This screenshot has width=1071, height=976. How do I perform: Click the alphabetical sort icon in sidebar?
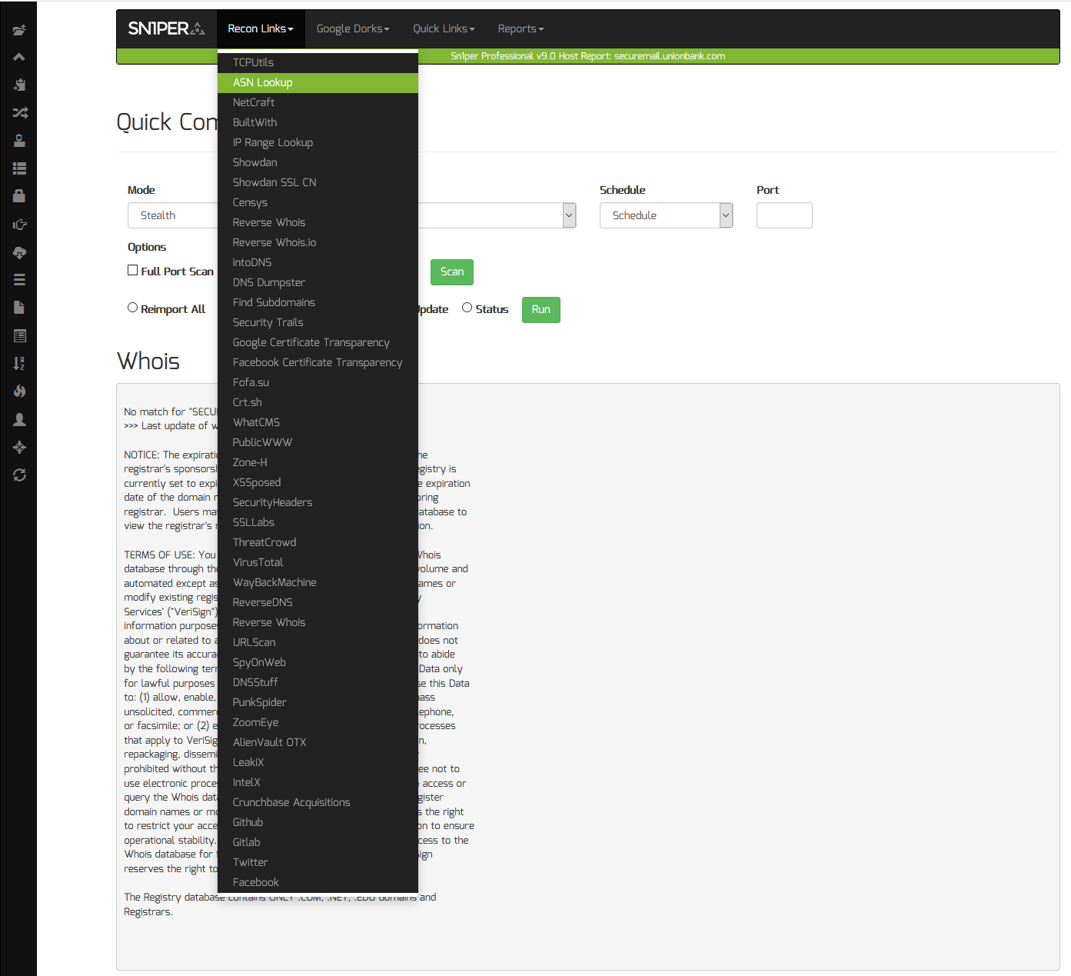pyautogui.click(x=19, y=364)
